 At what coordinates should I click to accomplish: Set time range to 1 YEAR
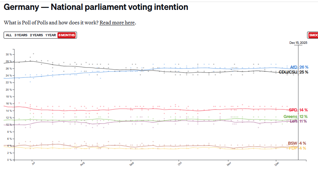[x=51, y=35]
